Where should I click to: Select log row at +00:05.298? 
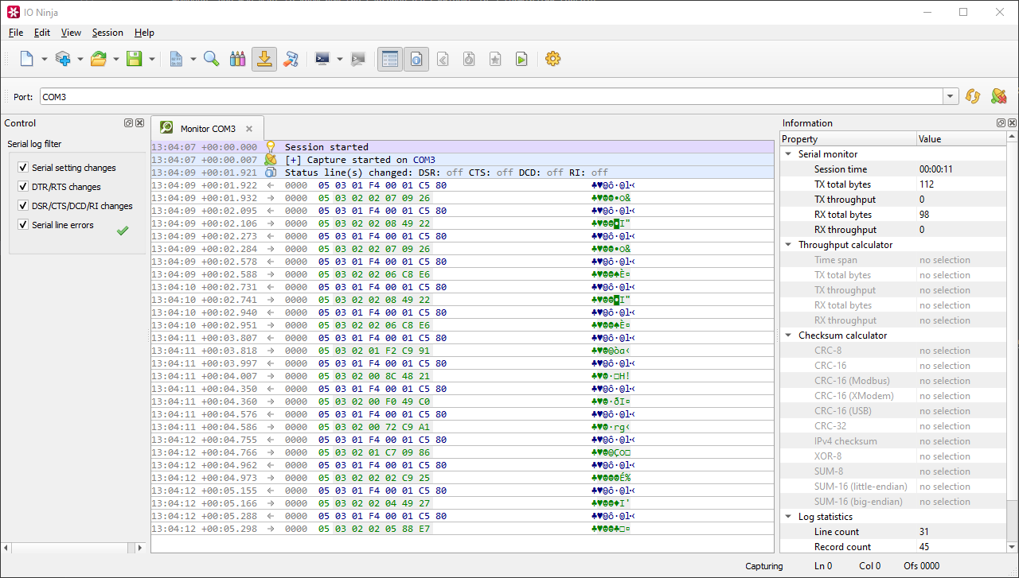(x=462, y=529)
